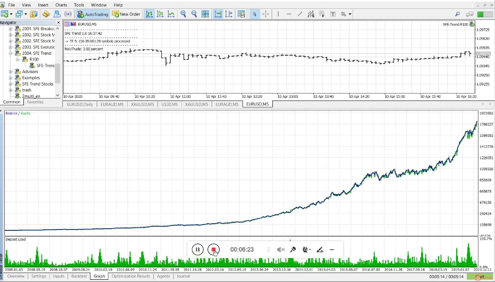This screenshot has height=282, width=495.
Task: Expand the 2001. SFE Breakout folder
Action: point(11,29)
